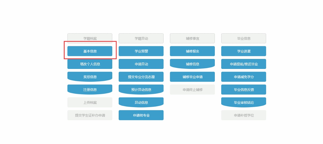Select 申请终止辅修
Viewport: 323px width, 144px height.
tap(192, 90)
